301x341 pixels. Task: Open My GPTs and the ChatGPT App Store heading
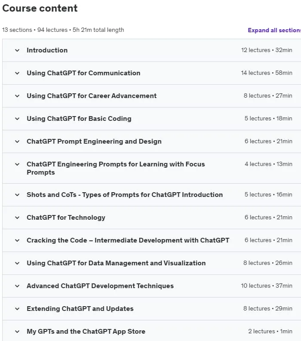click(x=86, y=332)
